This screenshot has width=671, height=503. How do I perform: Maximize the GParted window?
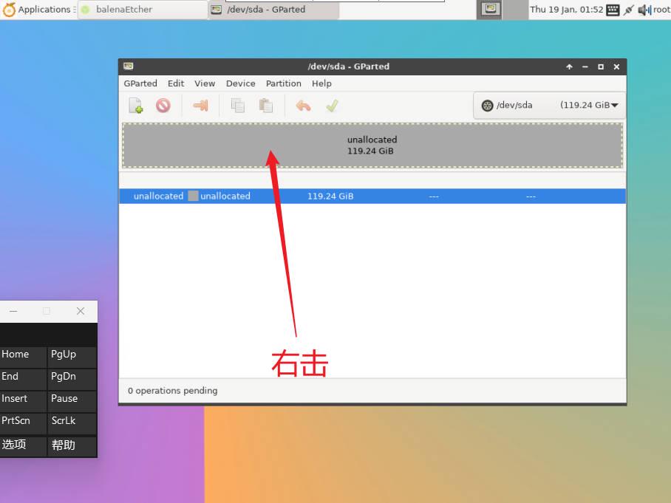point(601,66)
